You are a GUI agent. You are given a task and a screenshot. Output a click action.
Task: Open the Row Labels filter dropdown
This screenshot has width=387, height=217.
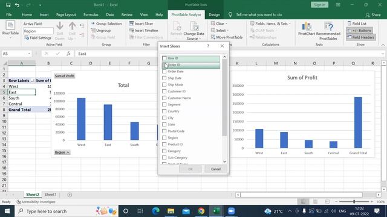(33, 81)
